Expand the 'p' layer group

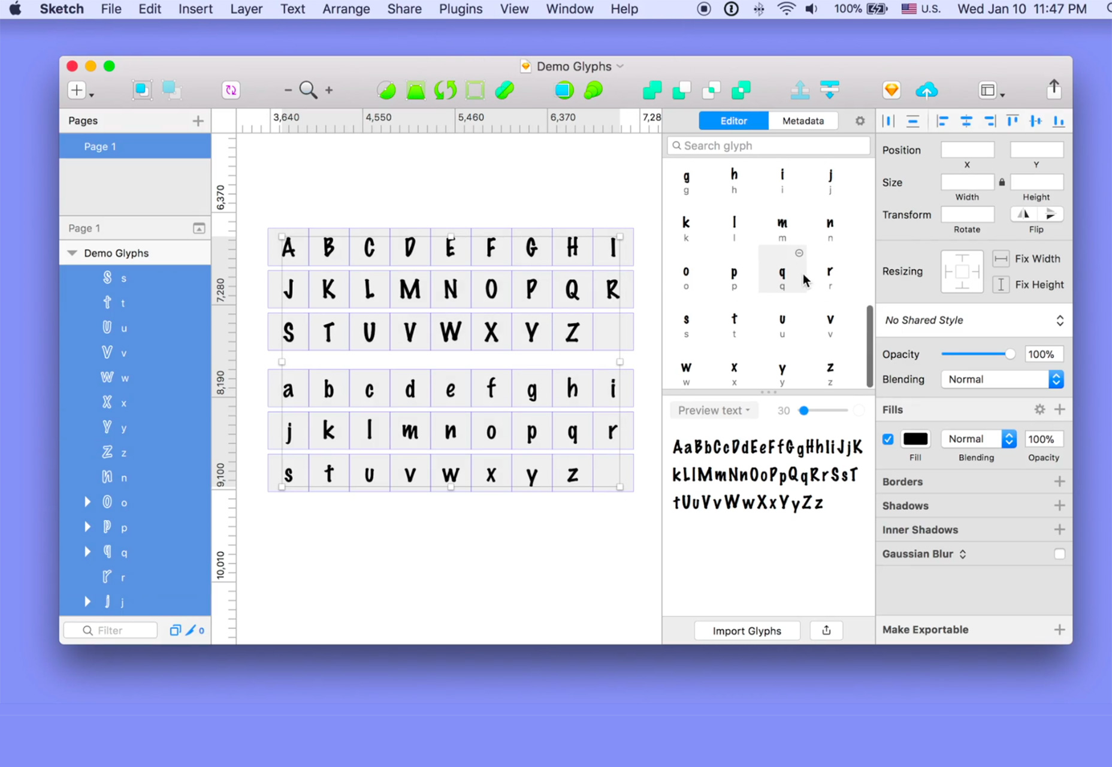(87, 527)
